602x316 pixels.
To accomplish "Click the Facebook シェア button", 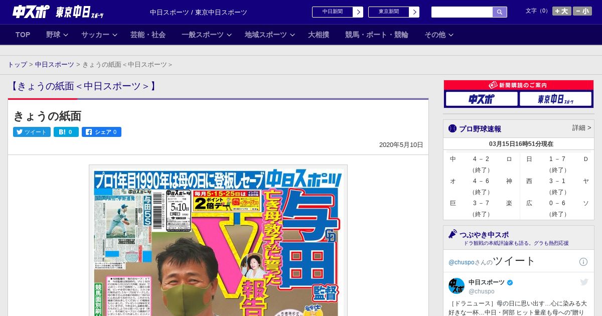I will point(101,132).
